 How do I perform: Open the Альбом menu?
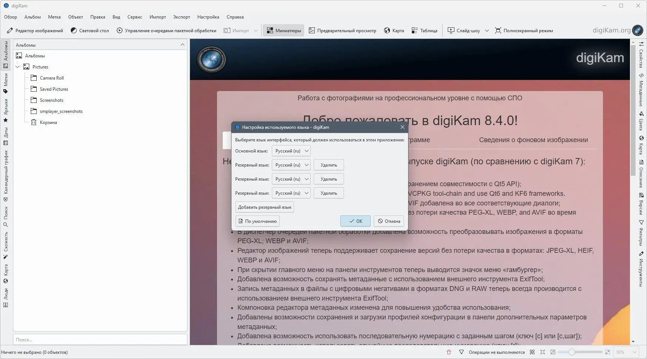(33, 17)
